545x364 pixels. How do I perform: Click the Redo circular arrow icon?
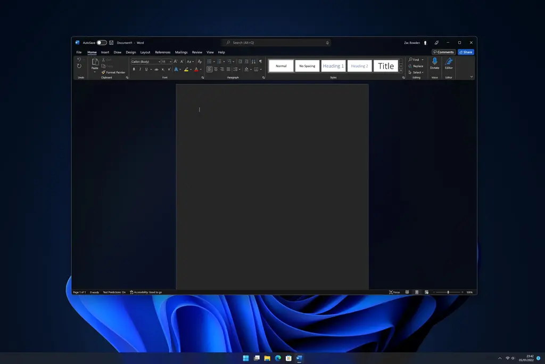tap(79, 66)
